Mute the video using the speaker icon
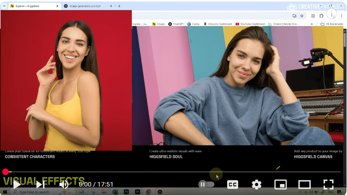347x195 pixels. (64, 185)
